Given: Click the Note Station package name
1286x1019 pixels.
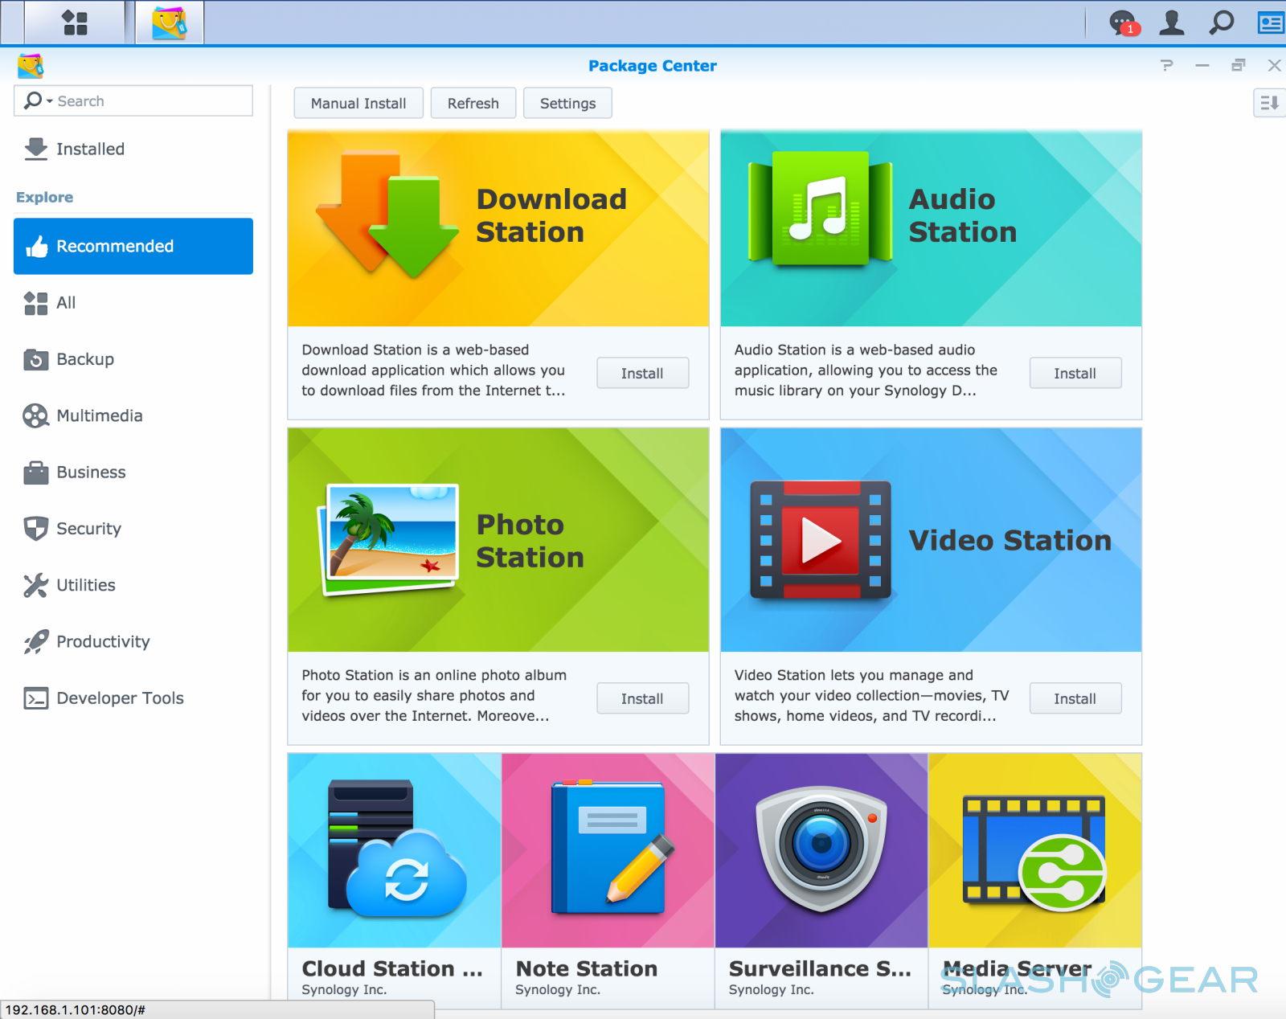Looking at the screenshot, I should tap(586, 968).
